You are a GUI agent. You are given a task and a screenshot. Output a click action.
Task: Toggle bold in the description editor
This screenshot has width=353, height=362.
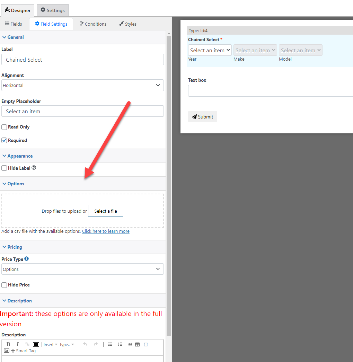[8, 344]
